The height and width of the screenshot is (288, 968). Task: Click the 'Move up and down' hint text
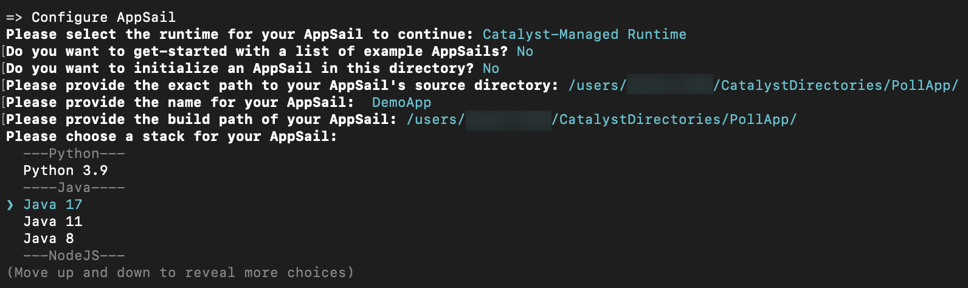pos(180,273)
